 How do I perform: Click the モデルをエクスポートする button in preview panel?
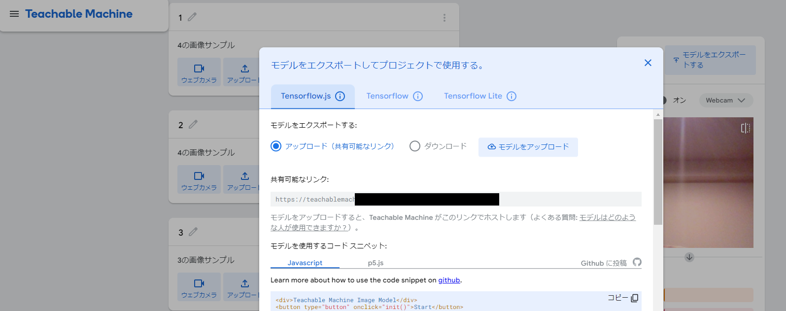click(710, 60)
